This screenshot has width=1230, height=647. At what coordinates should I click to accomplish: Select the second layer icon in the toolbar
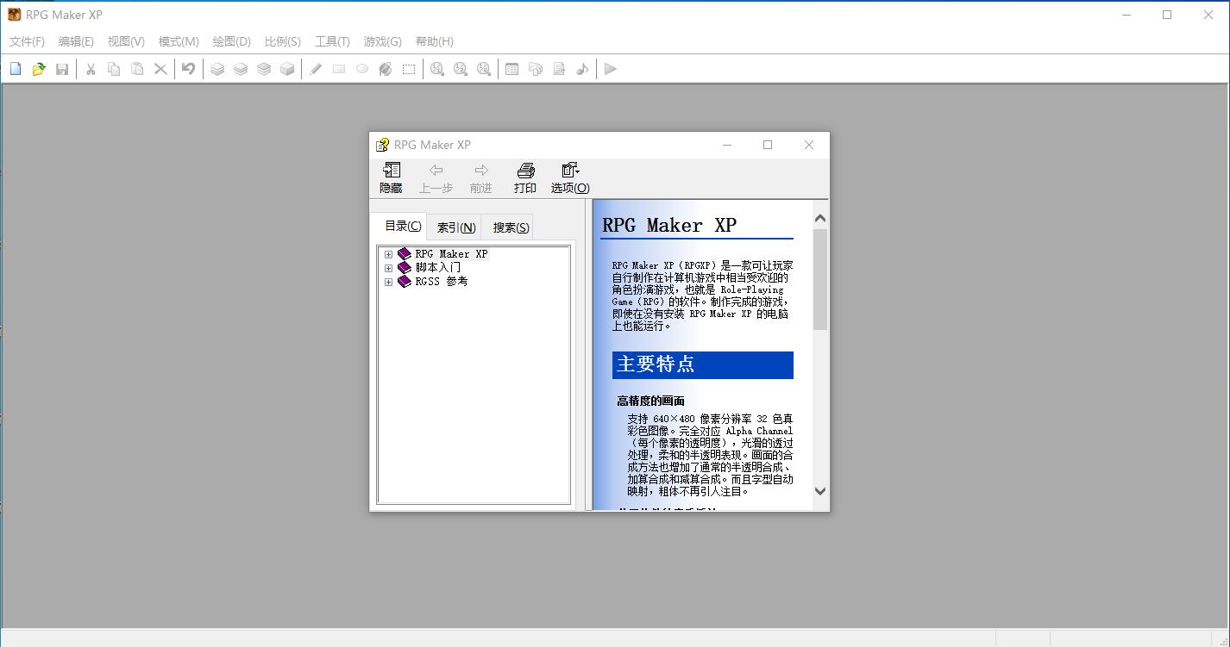[241, 69]
